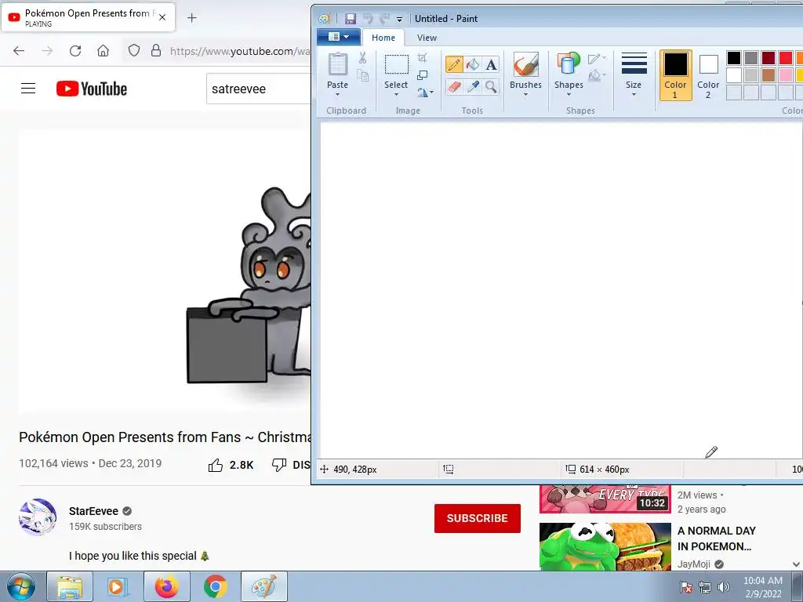Viewport: 803px width, 602px height.
Task: Select the Fill with color bucket tool
Action: [x=473, y=64]
